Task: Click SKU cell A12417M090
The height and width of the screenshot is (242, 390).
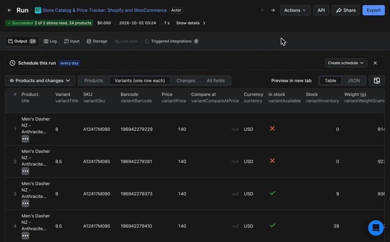Action: coord(97,194)
